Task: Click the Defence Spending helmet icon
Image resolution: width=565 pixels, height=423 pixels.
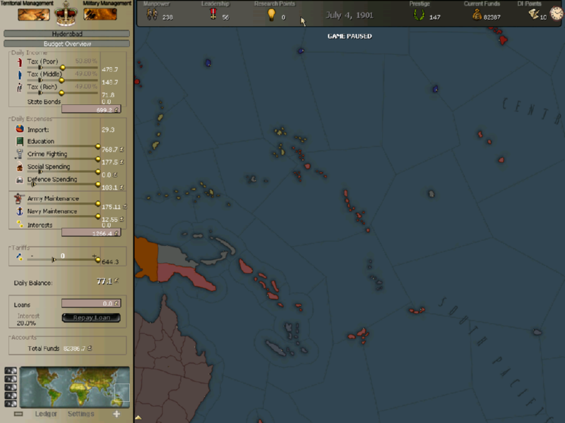Action: tap(20, 180)
